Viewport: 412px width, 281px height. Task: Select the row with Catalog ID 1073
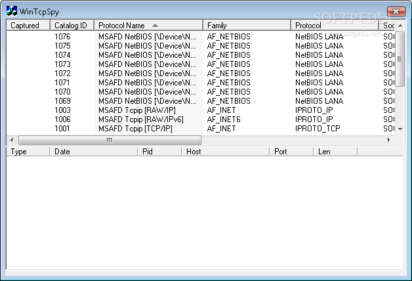coord(201,64)
